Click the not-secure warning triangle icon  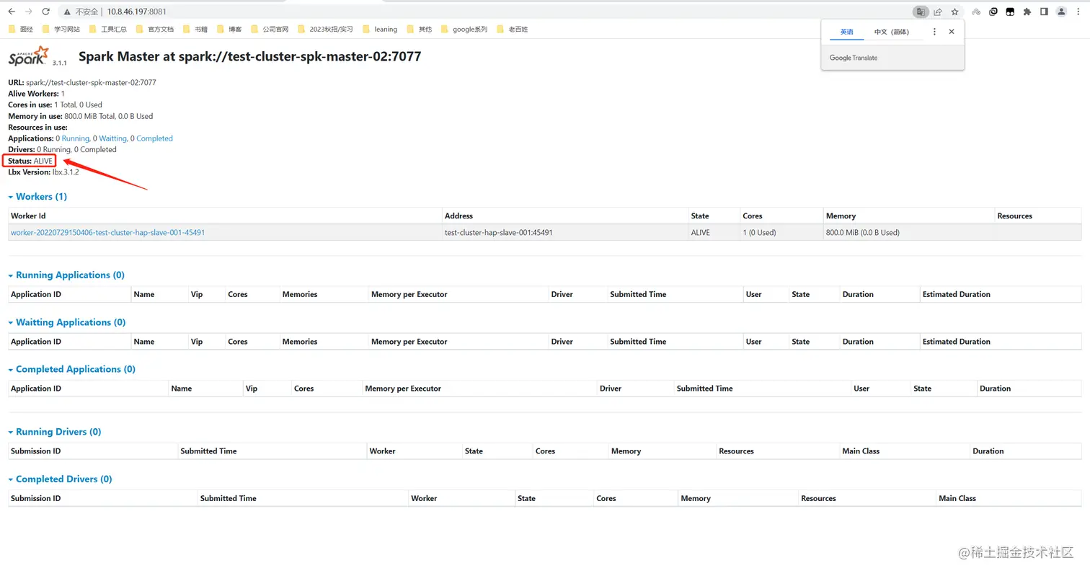pyautogui.click(x=67, y=12)
